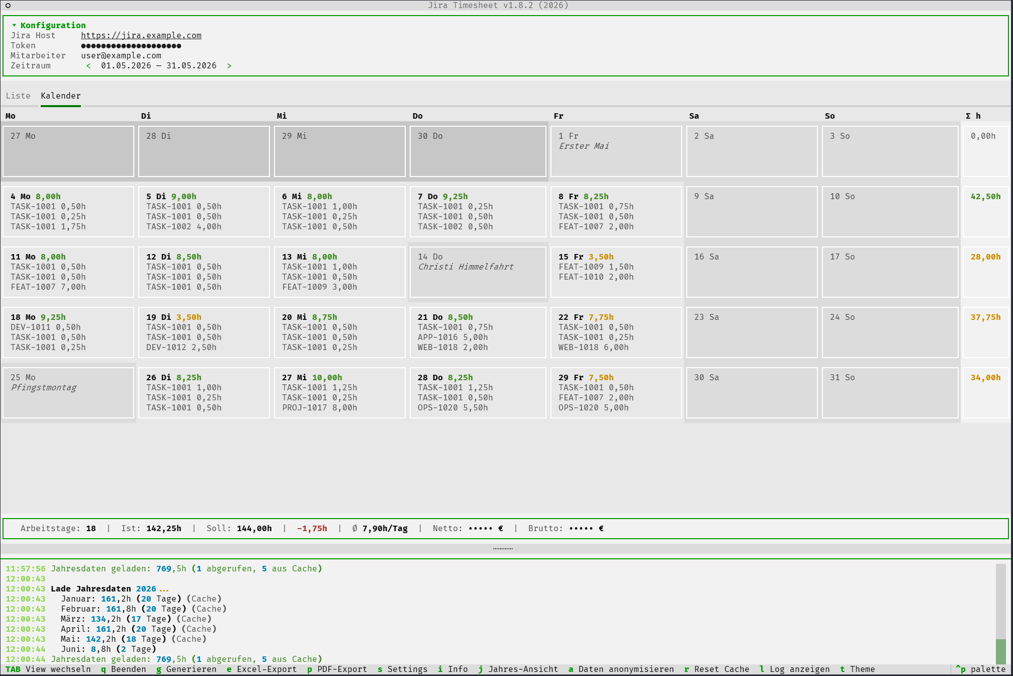Screen dimensions: 1013x676
Task: Click the DEV-1012 2,50h entry
Action: coord(181,348)
